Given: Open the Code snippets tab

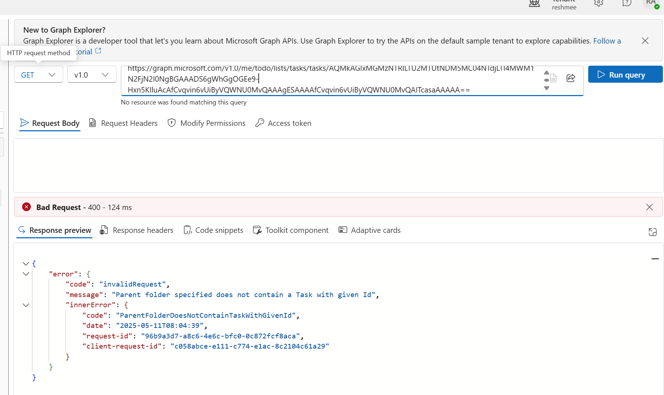Looking at the screenshot, I should tap(214, 230).
